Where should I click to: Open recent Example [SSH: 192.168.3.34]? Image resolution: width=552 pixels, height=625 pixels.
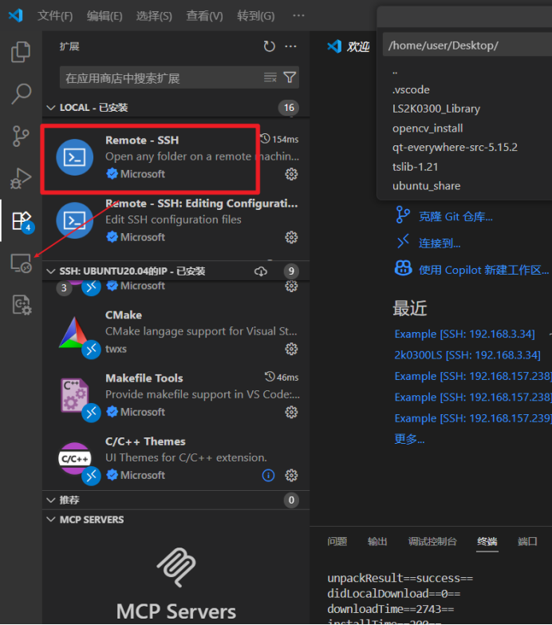(465, 334)
